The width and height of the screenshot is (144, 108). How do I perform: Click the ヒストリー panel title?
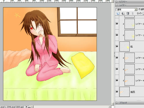[123, 1]
